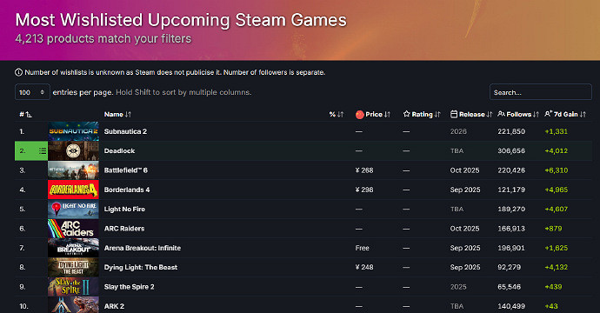Image resolution: width=600 pixels, height=313 pixels.
Task: Click the 2026 release of Subnautica 2
Action: 458,131
